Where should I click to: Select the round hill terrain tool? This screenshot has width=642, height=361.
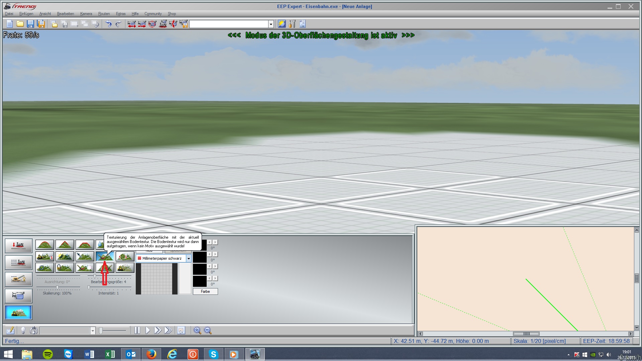[44, 245]
